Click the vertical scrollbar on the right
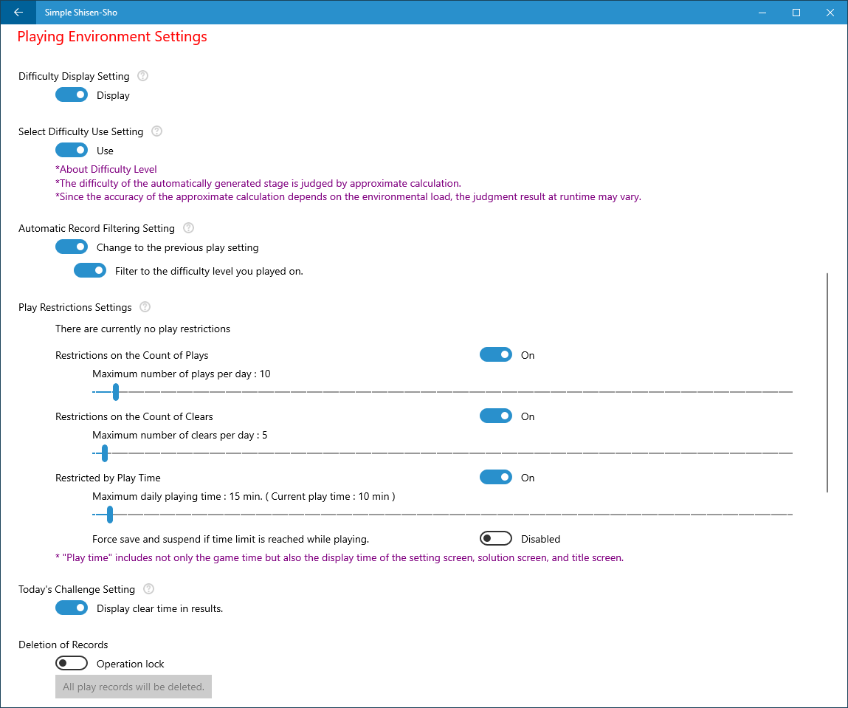Image resolution: width=848 pixels, height=708 pixels. 827,383
